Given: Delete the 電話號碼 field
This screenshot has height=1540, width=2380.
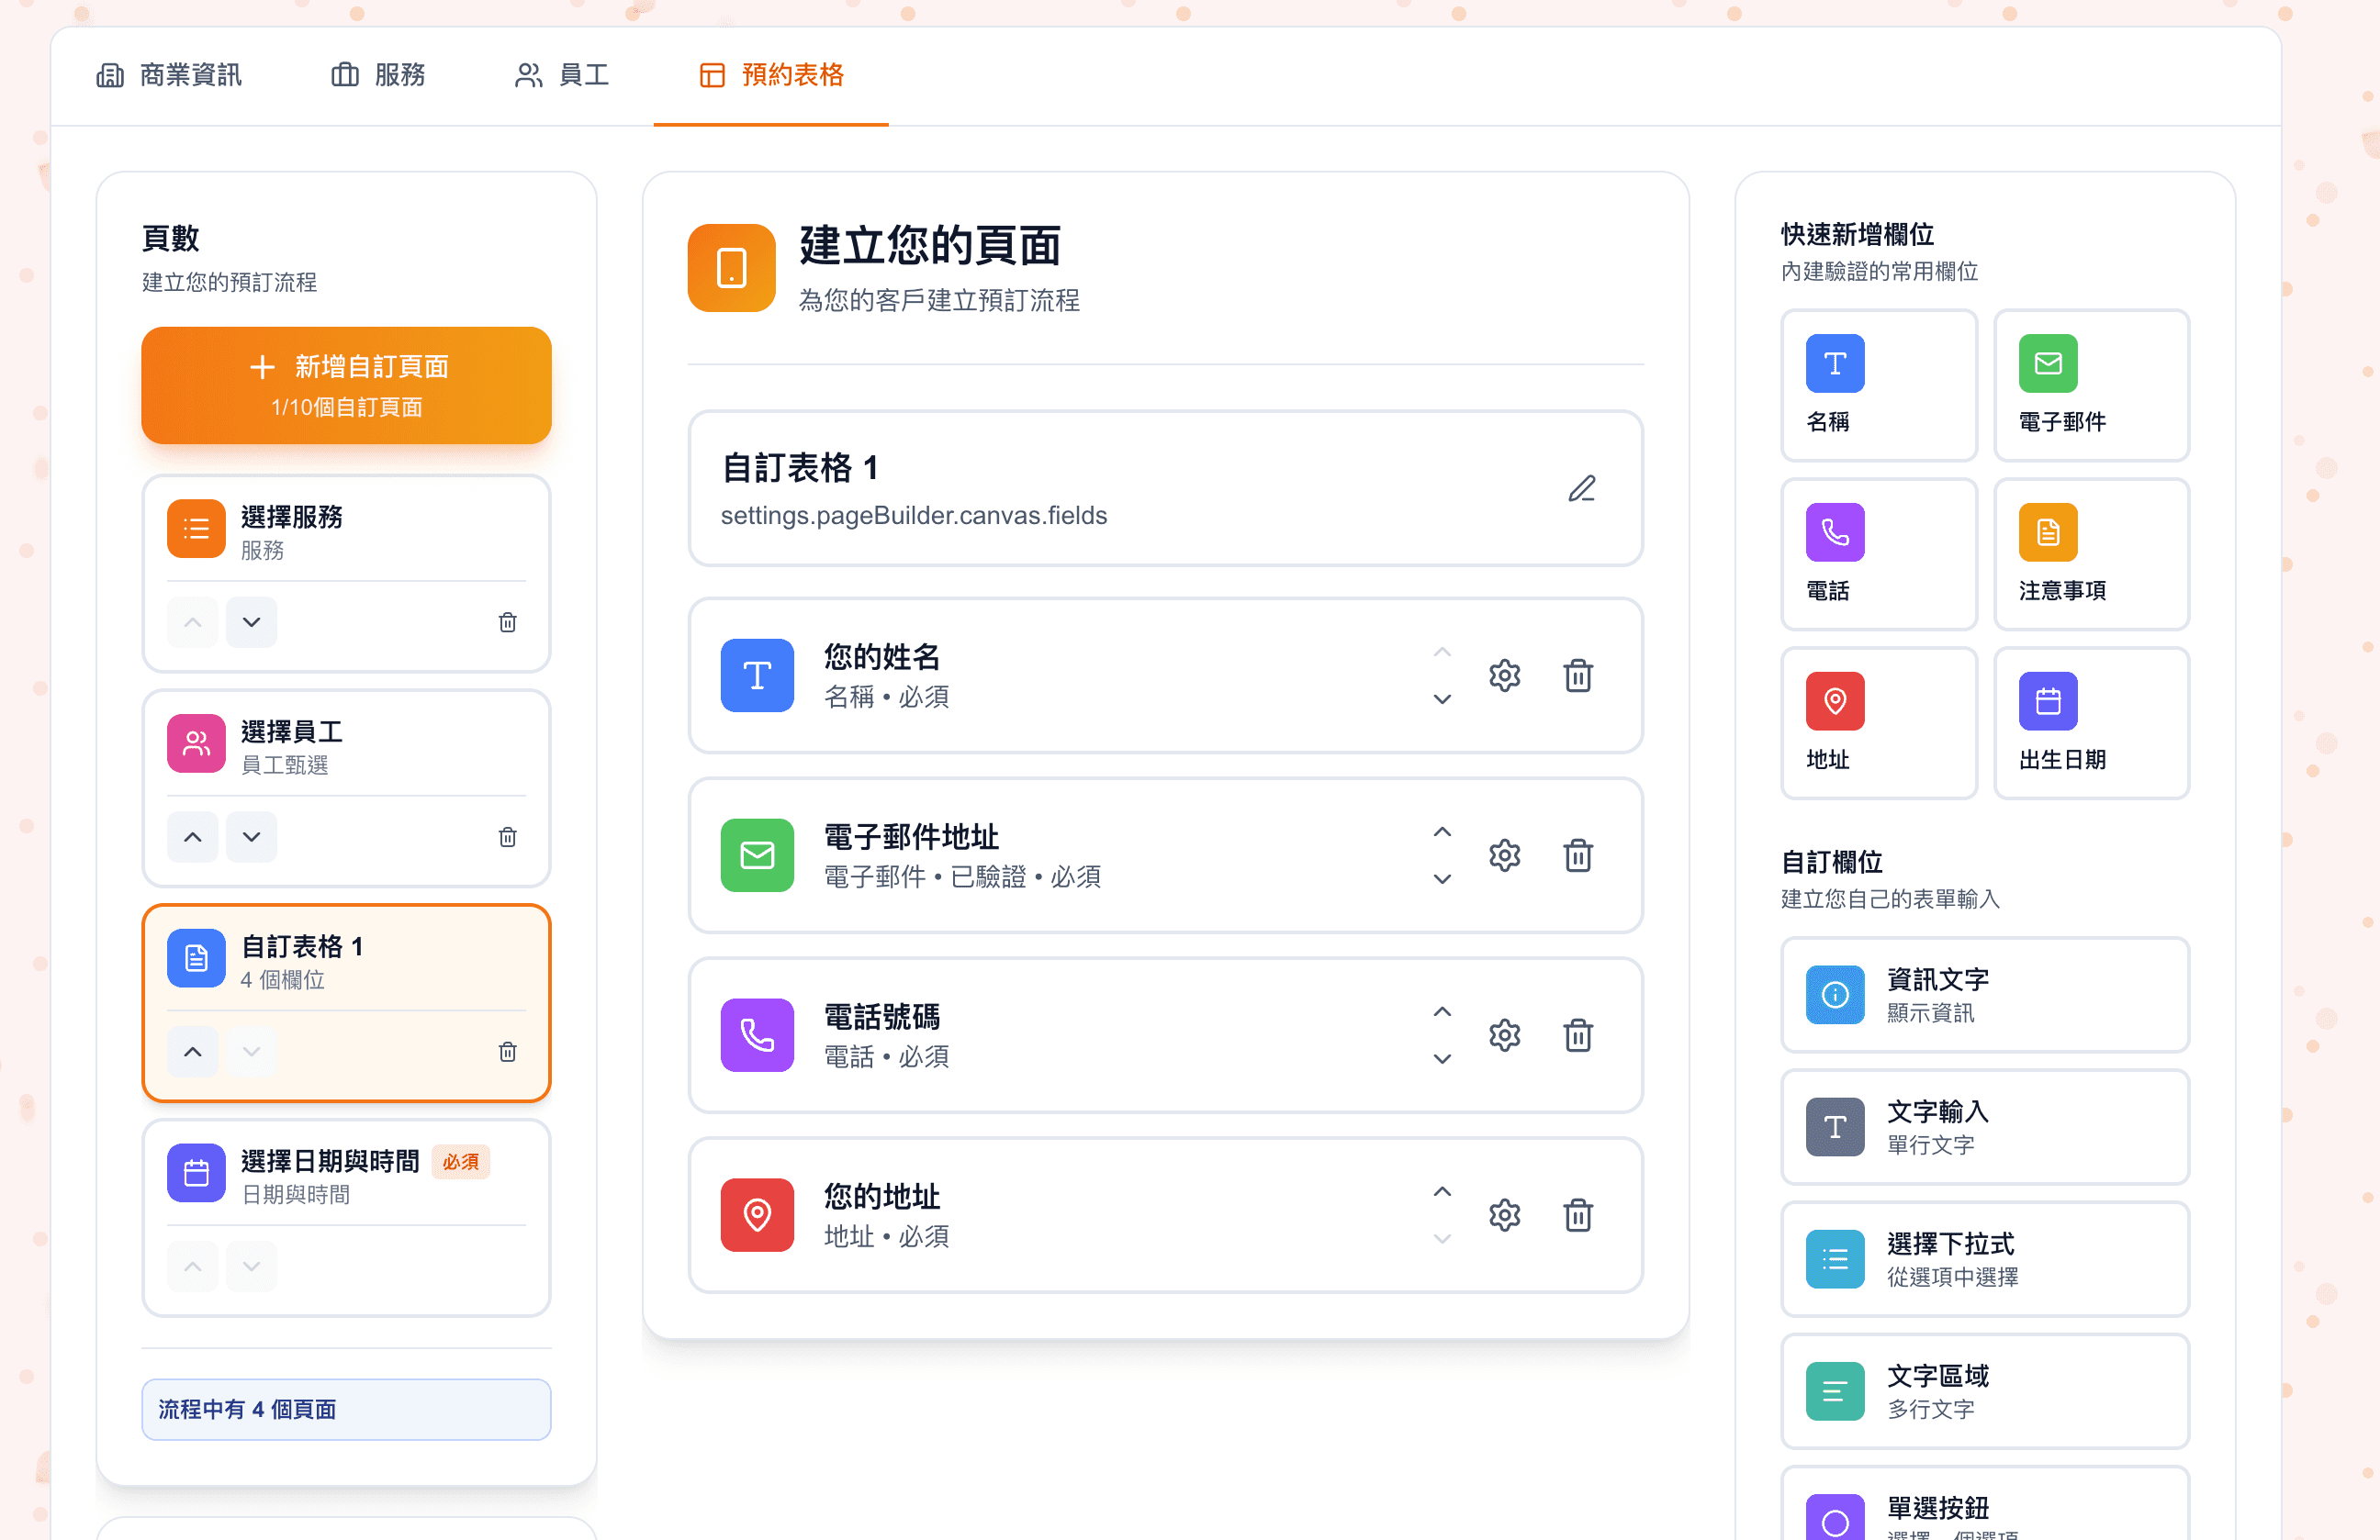Looking at the screenshot, I should point(1578,1035).
